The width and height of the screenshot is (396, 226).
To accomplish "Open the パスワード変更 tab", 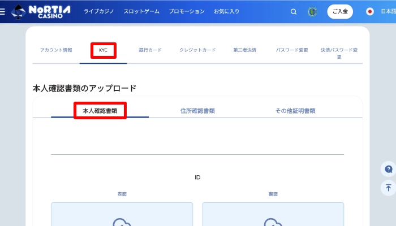I will (292, 50).
